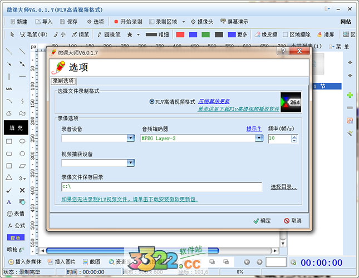Open the 网站 website link
Image resolution: width=359 pixels, height=278 pixels.
click(346, 22)
